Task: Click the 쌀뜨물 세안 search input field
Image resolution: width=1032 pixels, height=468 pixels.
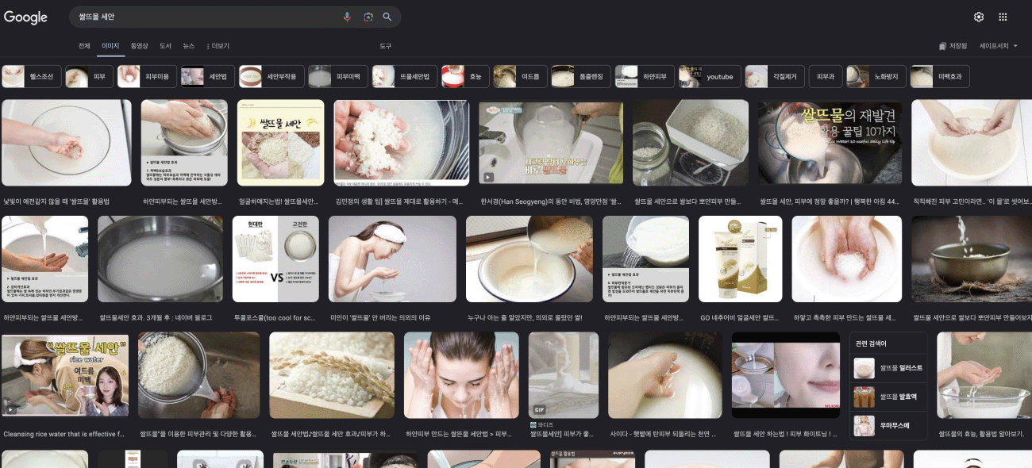Action: (206, 17)
